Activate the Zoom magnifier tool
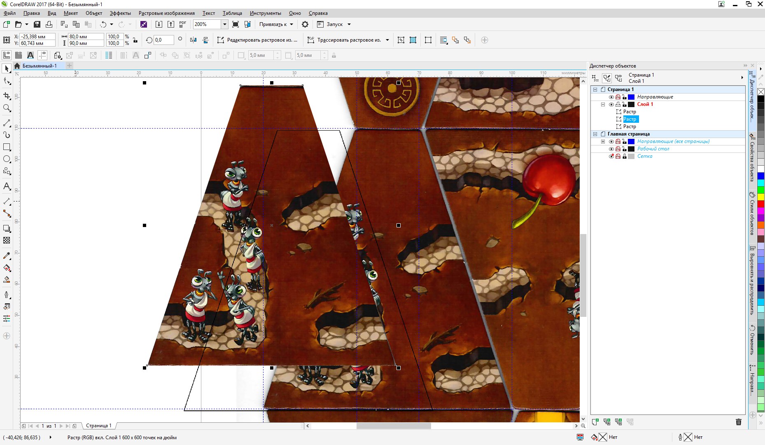Viewport: 765px width, 445px height. (x=7, y=108)
